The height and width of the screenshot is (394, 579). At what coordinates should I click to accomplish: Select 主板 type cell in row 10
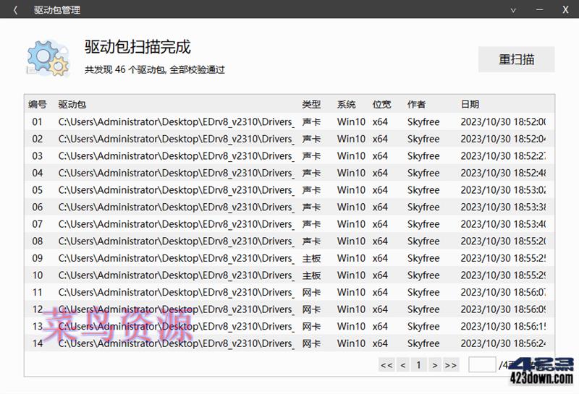(x=311, y=275)
